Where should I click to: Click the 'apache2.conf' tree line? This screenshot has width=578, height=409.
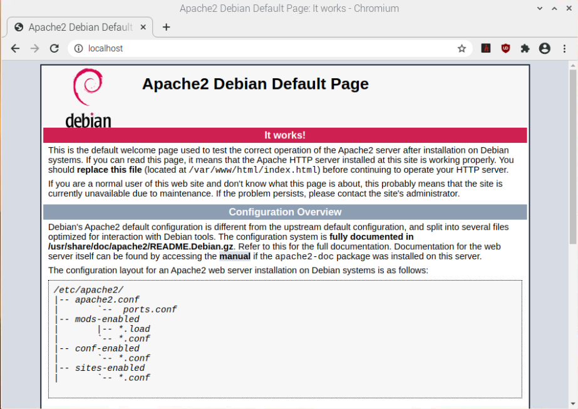click(107, 299)
